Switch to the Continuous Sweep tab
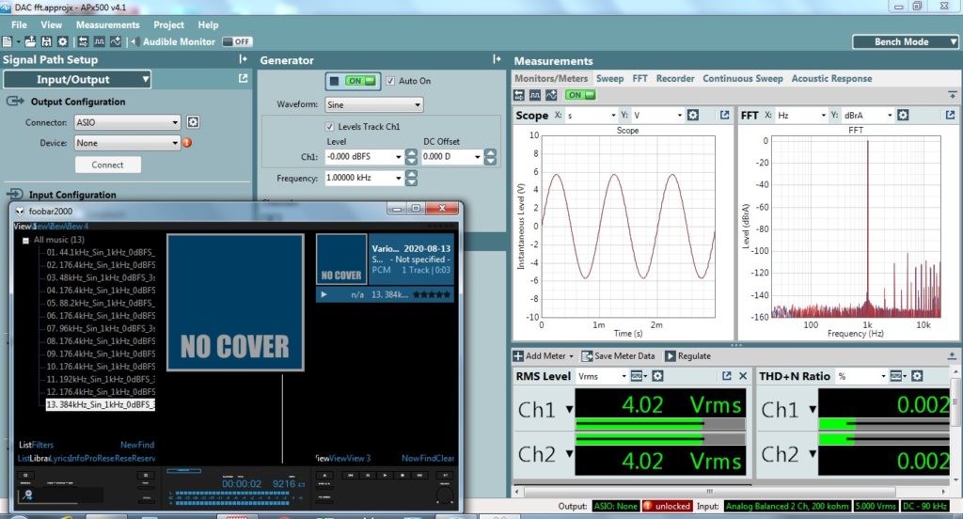Viewport: 963px width, 519px height. [742, 79]
